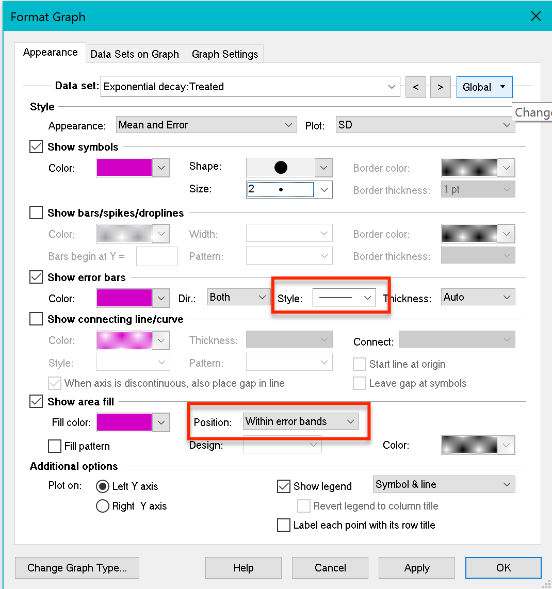The image size is (552, 589).
Task: Open the Global dropdown button
Action: 484,87
